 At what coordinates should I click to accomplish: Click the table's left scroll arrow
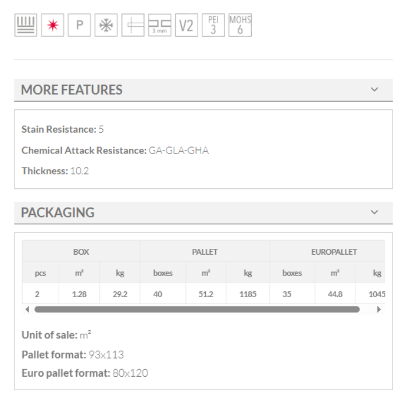[27, 309]
